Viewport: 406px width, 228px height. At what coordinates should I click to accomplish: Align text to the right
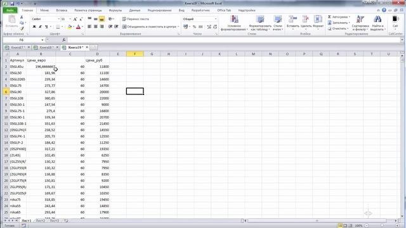[101, 27]
